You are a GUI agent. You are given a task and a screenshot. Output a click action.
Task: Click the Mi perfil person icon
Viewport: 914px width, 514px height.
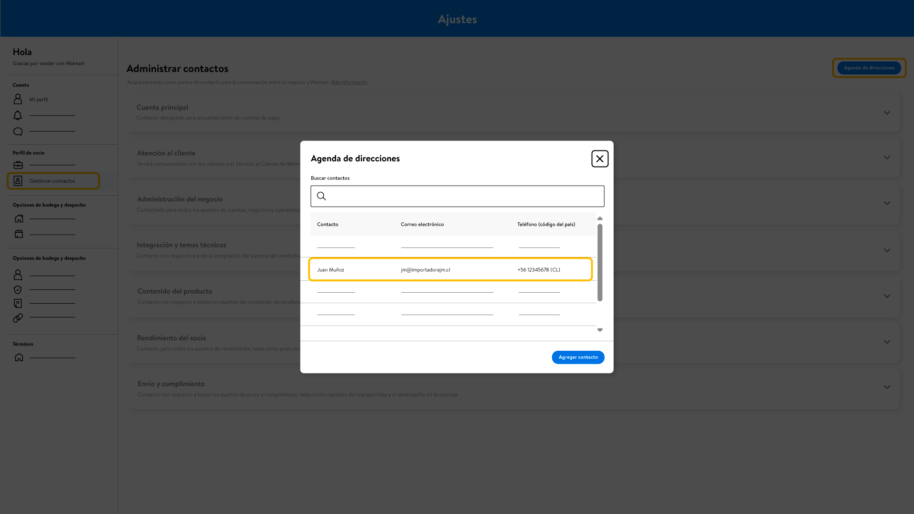pyautogui.click(x=18, y=99)
